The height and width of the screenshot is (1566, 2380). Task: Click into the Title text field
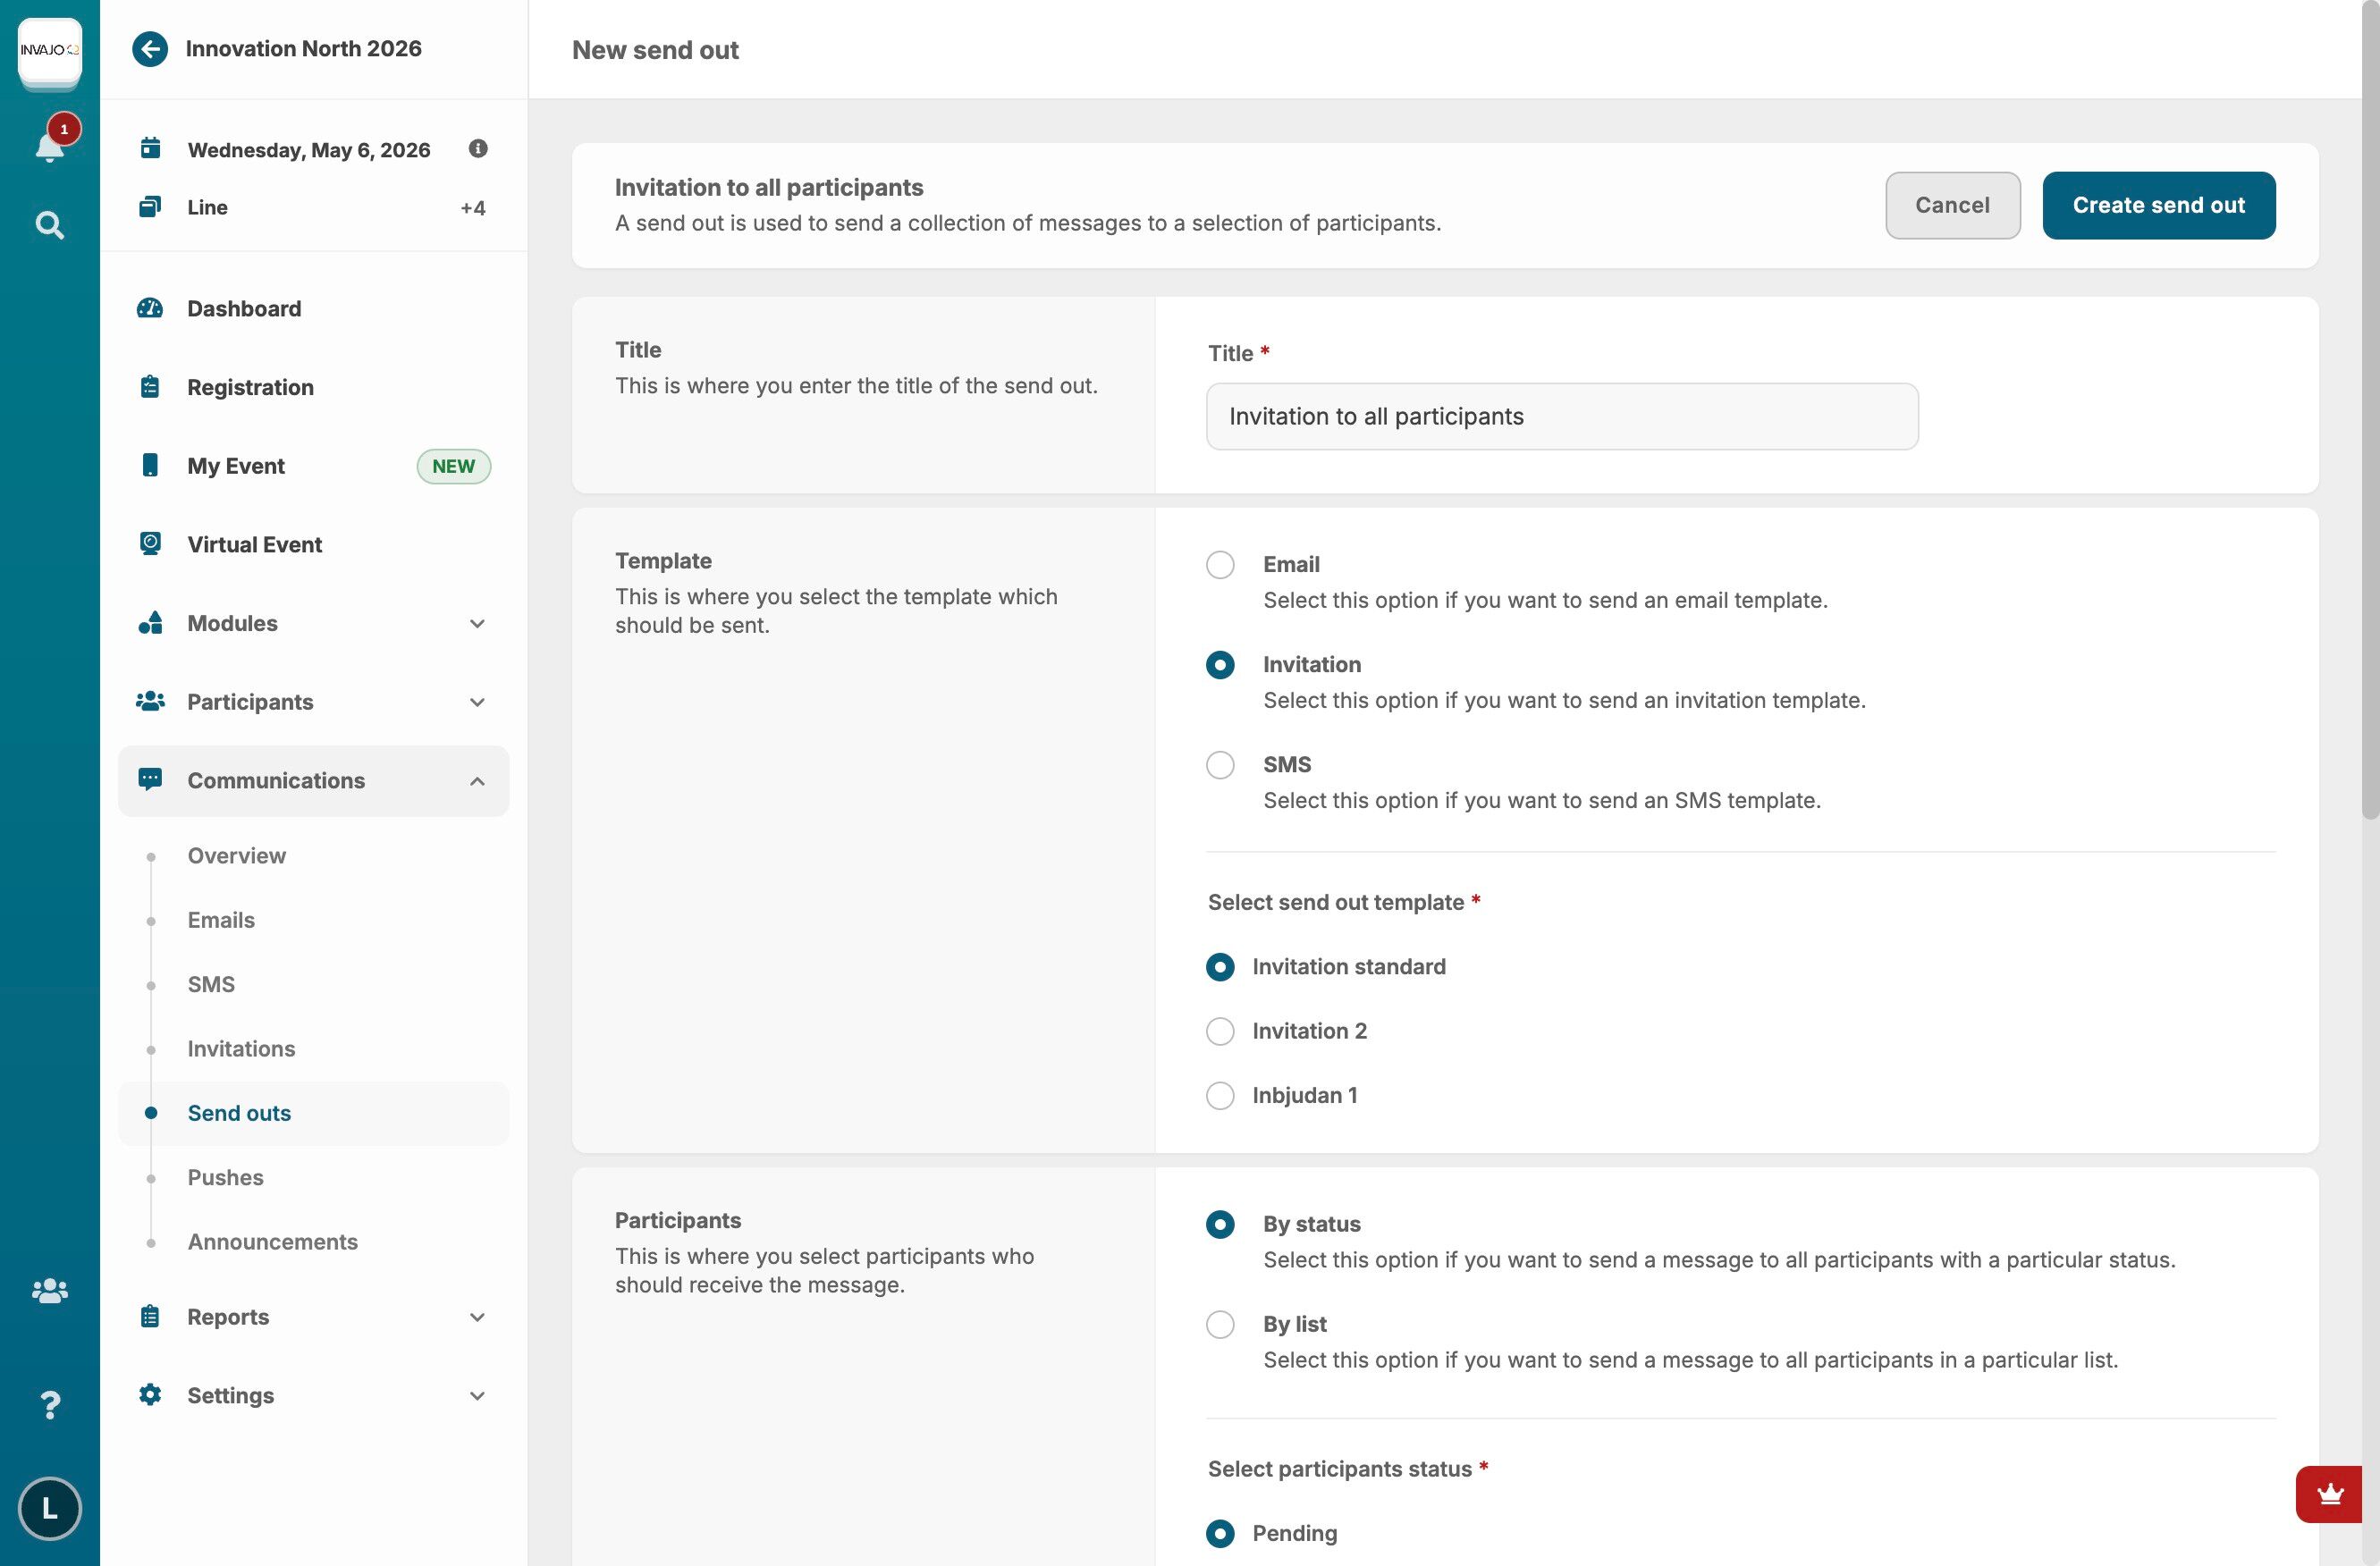(1561, 417)
